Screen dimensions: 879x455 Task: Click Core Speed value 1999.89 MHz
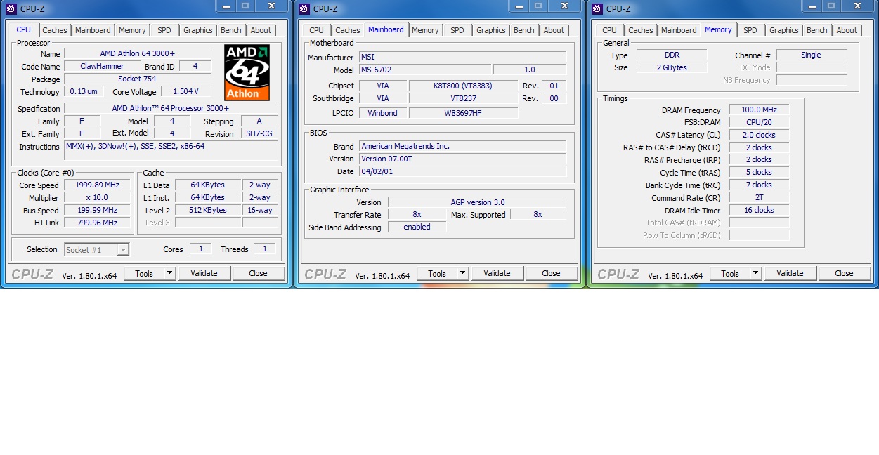click(98, 185)
